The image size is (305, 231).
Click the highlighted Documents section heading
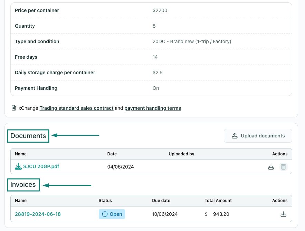(x=28, y=136)
